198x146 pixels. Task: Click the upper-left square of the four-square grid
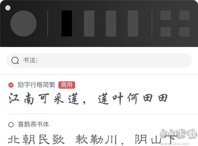coord(166,15)
